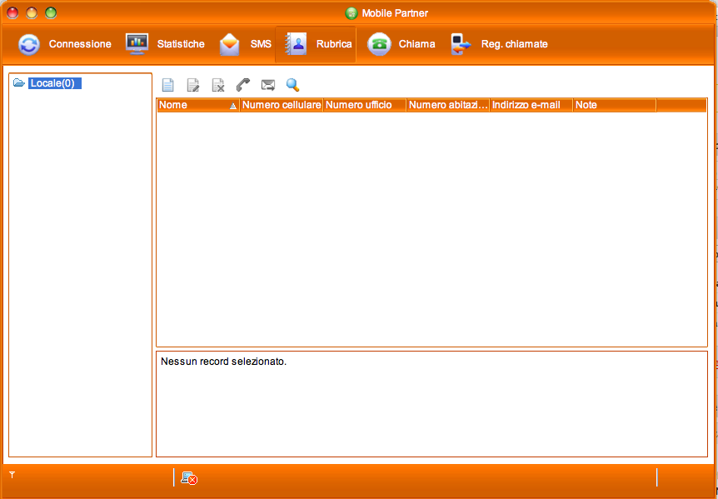This screenshot has height=499, width=718.
Task: Click the search contacts magnifier icon
Action: click(292, 85)
